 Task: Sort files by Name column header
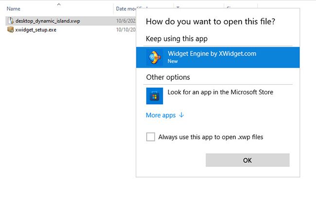coord(14,9)
